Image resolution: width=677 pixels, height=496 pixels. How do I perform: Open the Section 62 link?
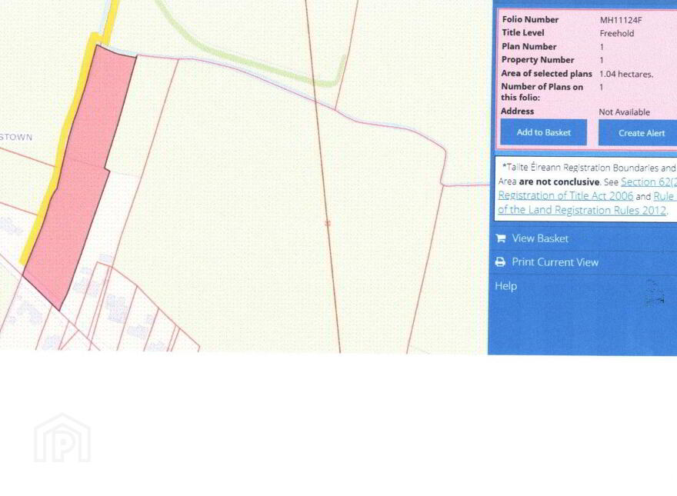pyautogui.click(x=649, y=181)
